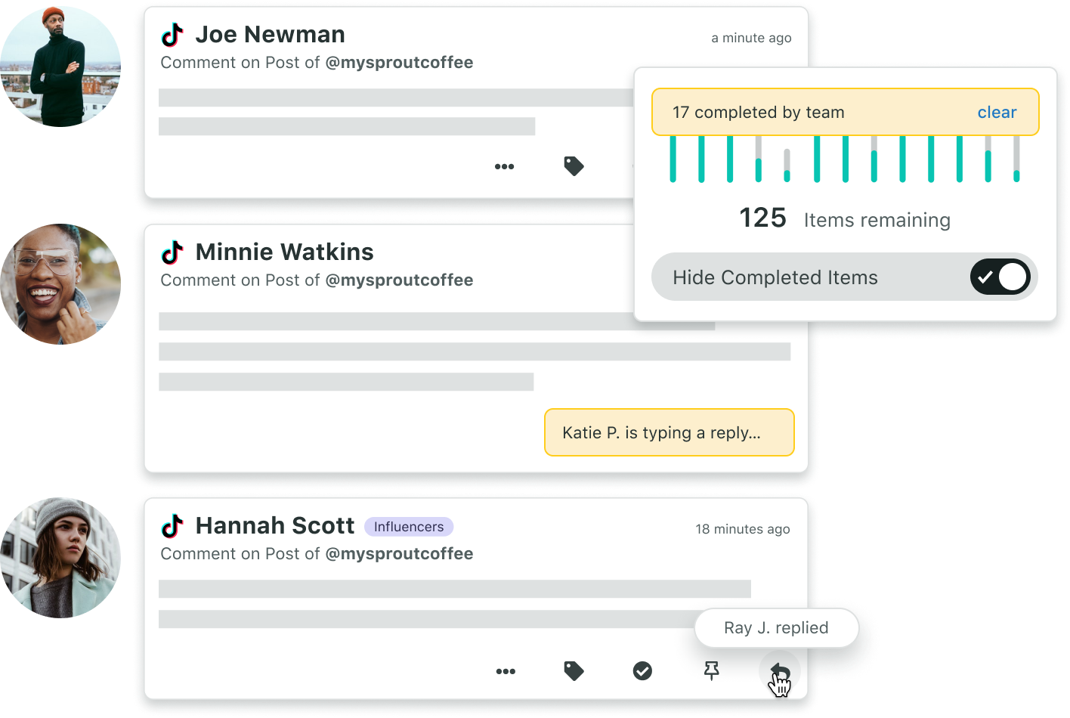Clear the 17 completed by team list
The width and height of the screenshot is (1070, 718).
(997, 112)
